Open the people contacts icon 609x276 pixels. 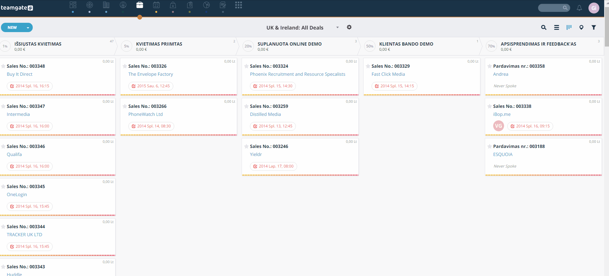coord(123,5)
